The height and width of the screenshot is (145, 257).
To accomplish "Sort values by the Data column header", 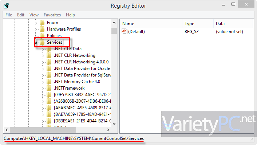I will pyautogui.click(x=233, y=24).
